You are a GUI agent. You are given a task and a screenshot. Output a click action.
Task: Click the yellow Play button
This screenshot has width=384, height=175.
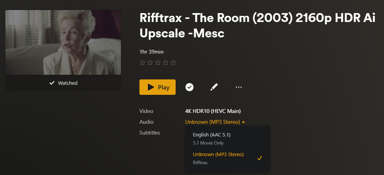157,87
